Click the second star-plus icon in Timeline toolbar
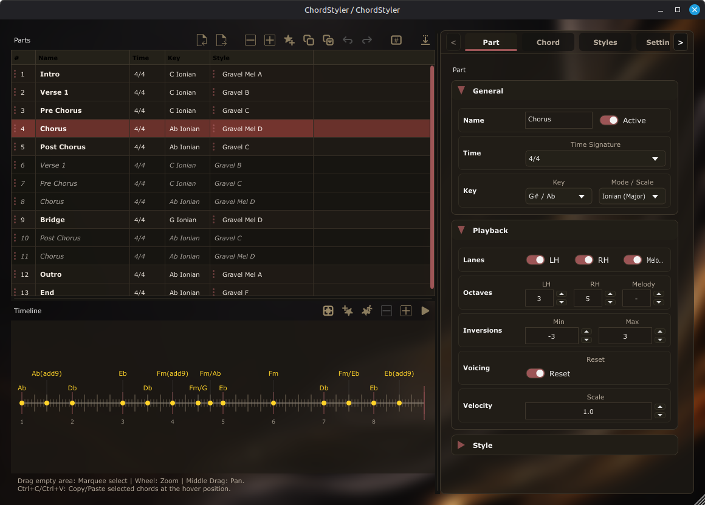This screenshot has width=705, height=505. coord(367,311)
